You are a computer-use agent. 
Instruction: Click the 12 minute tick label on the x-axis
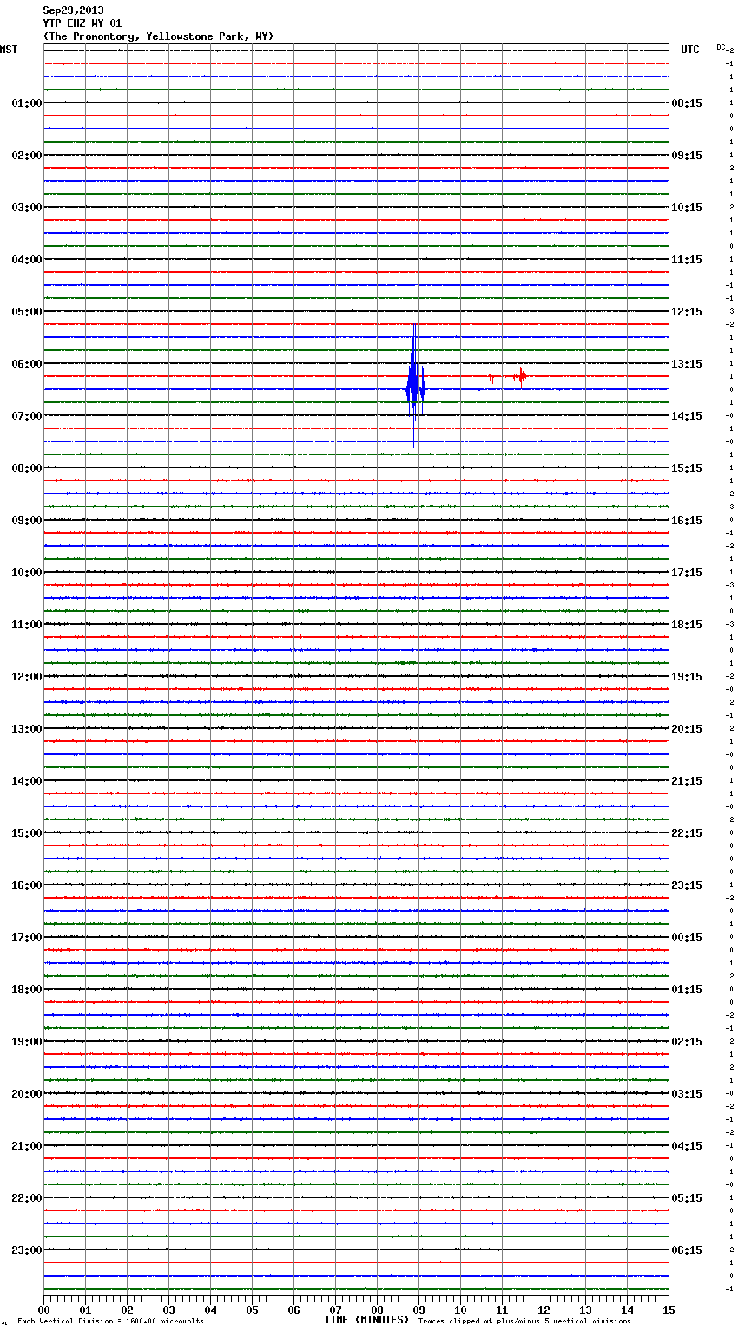pyautogui.click(x=544, y=1310)
